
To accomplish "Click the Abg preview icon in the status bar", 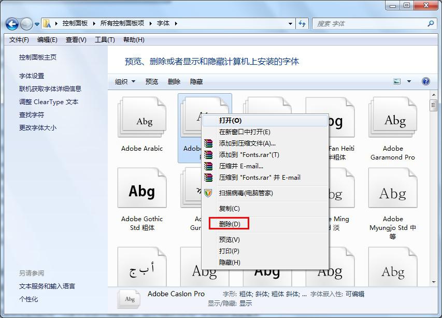I will coord(129,299).
